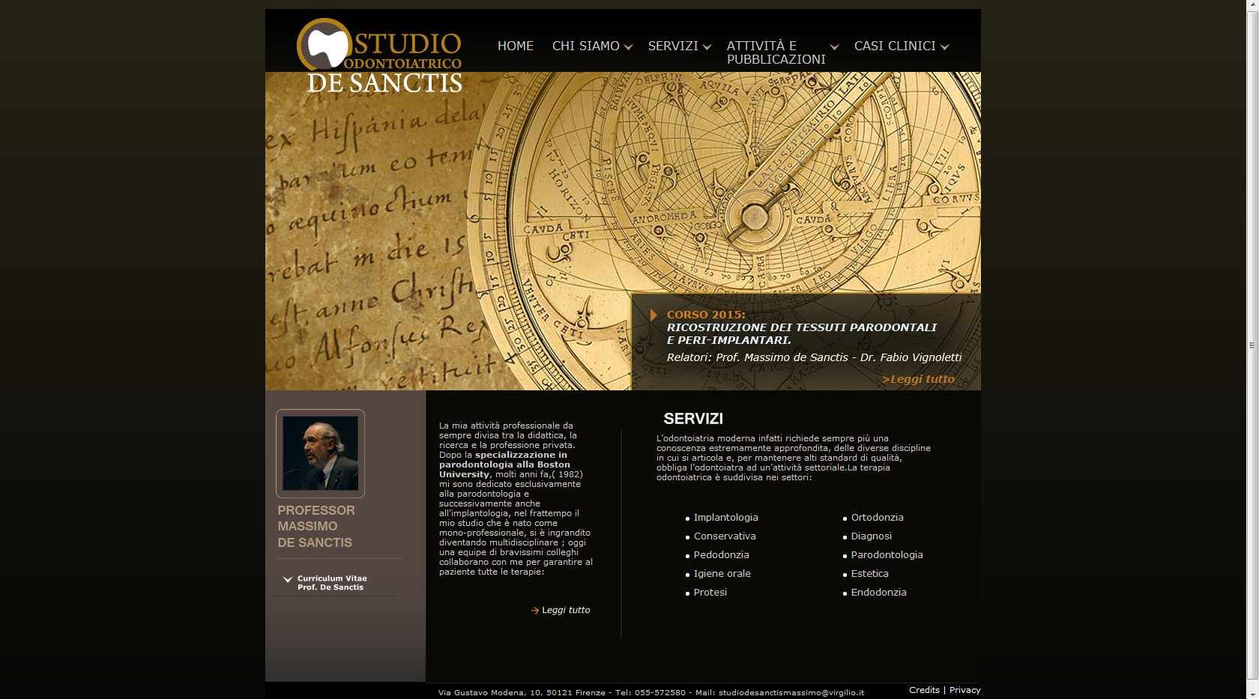This screenshot has height=699, width=1259.
Task: Click the orange triangle next to CORSO 2015
Action: click(x=653, y=315)
